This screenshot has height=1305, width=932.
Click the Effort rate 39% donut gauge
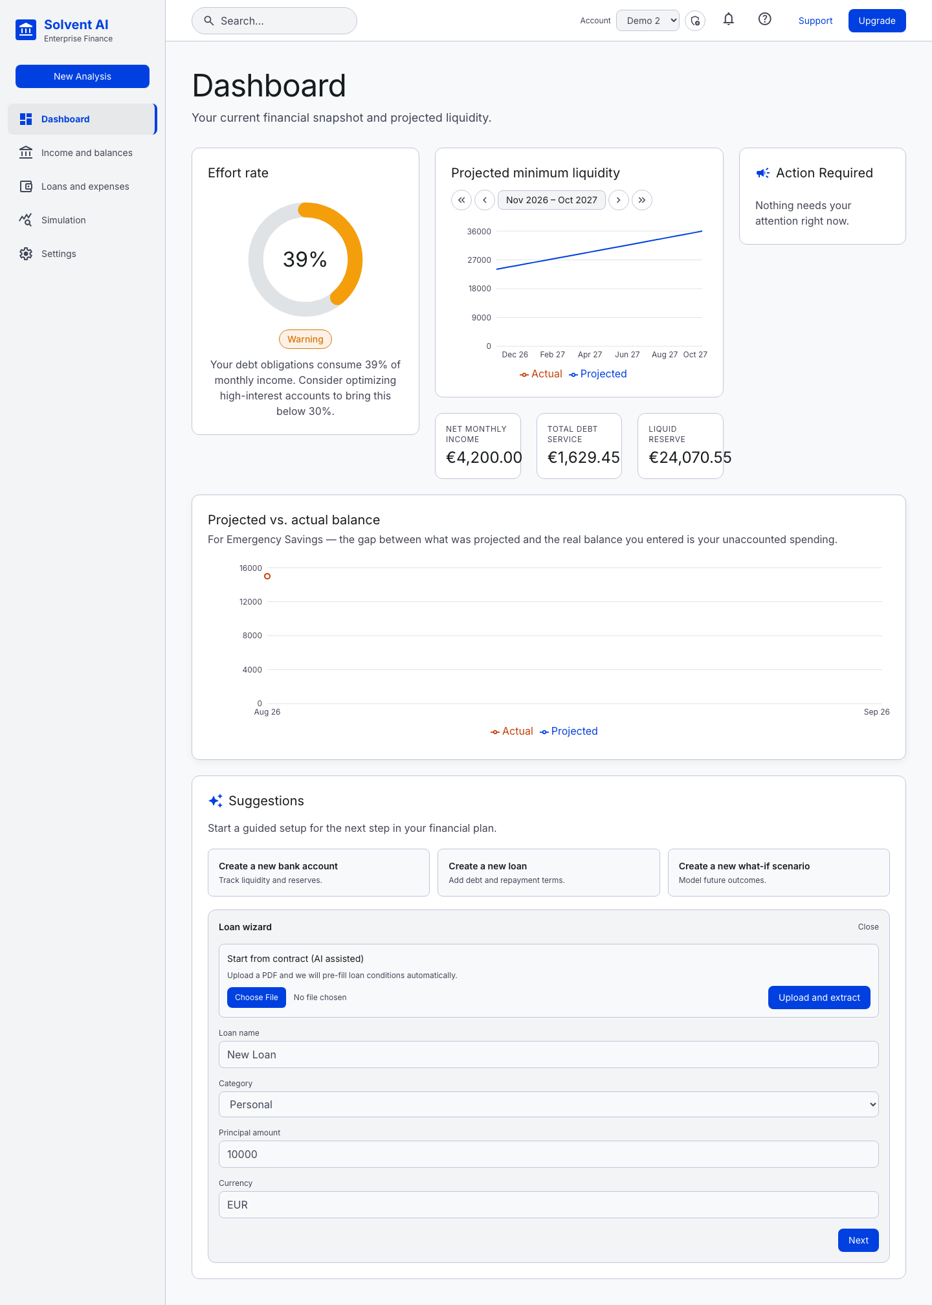click(x=305, y=260)
